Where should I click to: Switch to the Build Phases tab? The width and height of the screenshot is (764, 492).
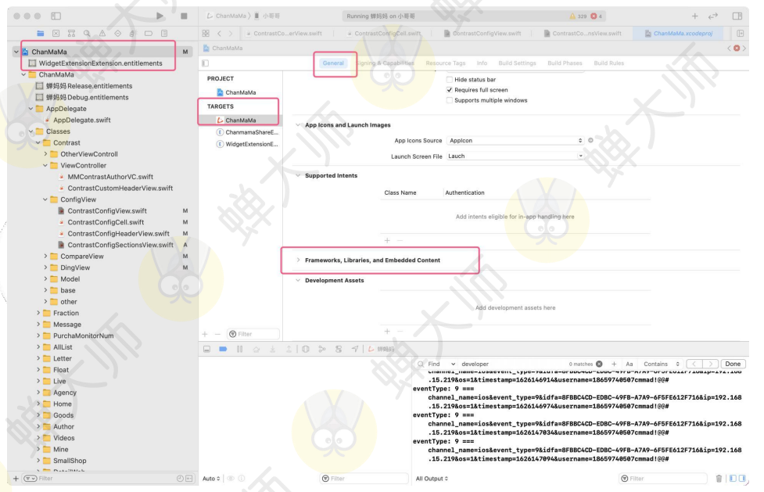point(565,63)
